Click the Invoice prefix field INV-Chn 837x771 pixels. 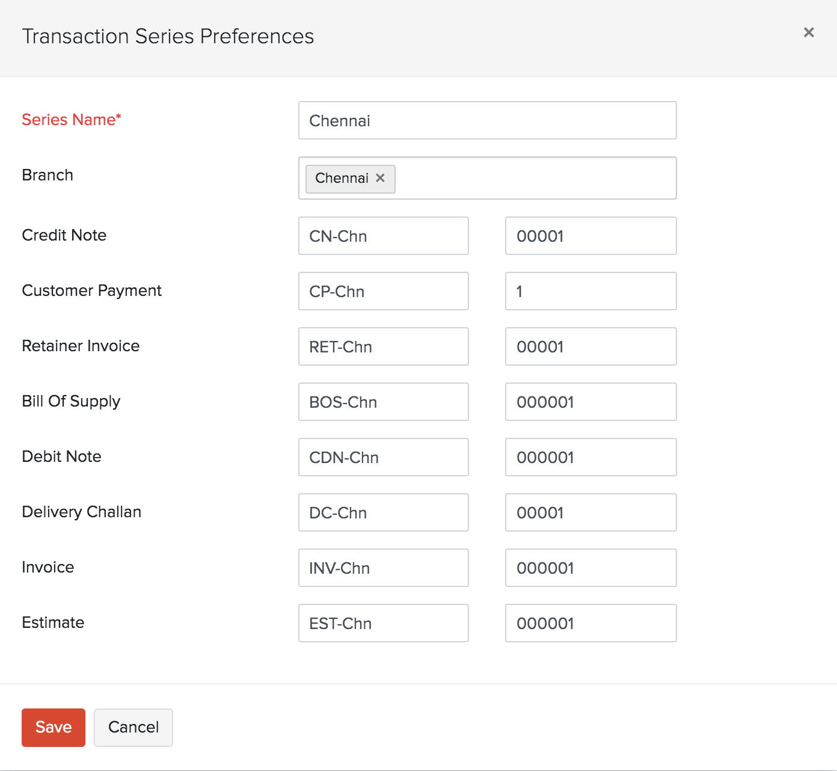click(x=383, y=568)
